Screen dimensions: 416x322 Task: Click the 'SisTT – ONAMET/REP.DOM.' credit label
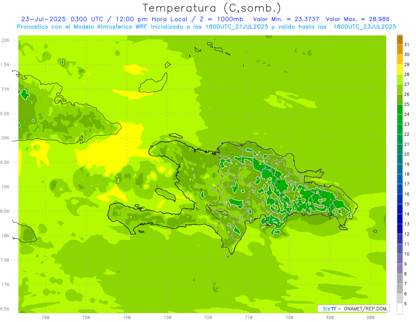[x=353, y=308]
